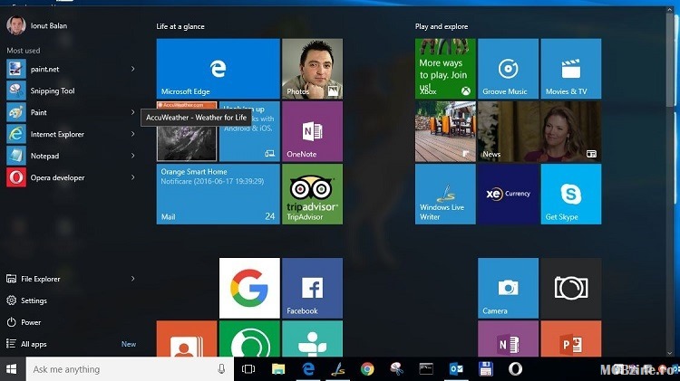Click the Get Skype tile
This screenshot has width=680, height=381.
(x=570, y=194)
